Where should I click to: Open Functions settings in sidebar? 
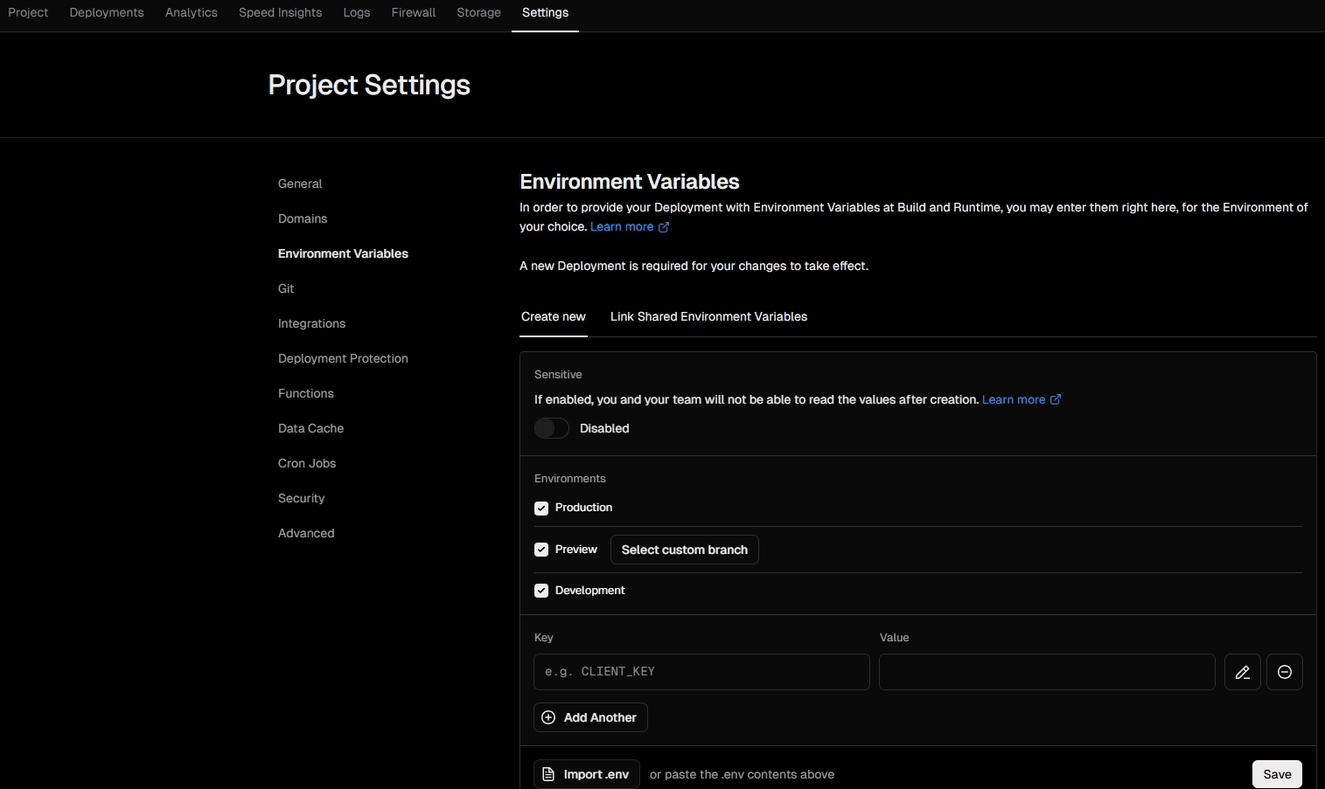click(x=306, y=393)
